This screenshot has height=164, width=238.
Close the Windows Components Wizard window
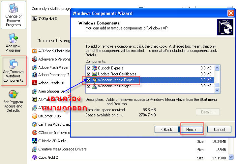click(x=231, y=13)
